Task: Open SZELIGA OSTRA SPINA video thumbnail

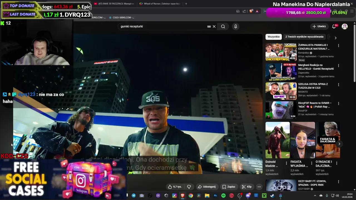Action: point(281,91)
